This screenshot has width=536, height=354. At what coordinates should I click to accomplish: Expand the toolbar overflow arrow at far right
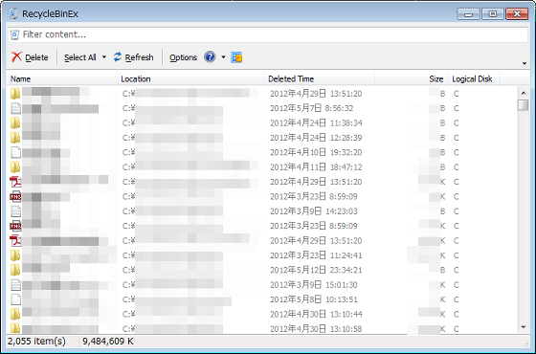tap(525, 63)
